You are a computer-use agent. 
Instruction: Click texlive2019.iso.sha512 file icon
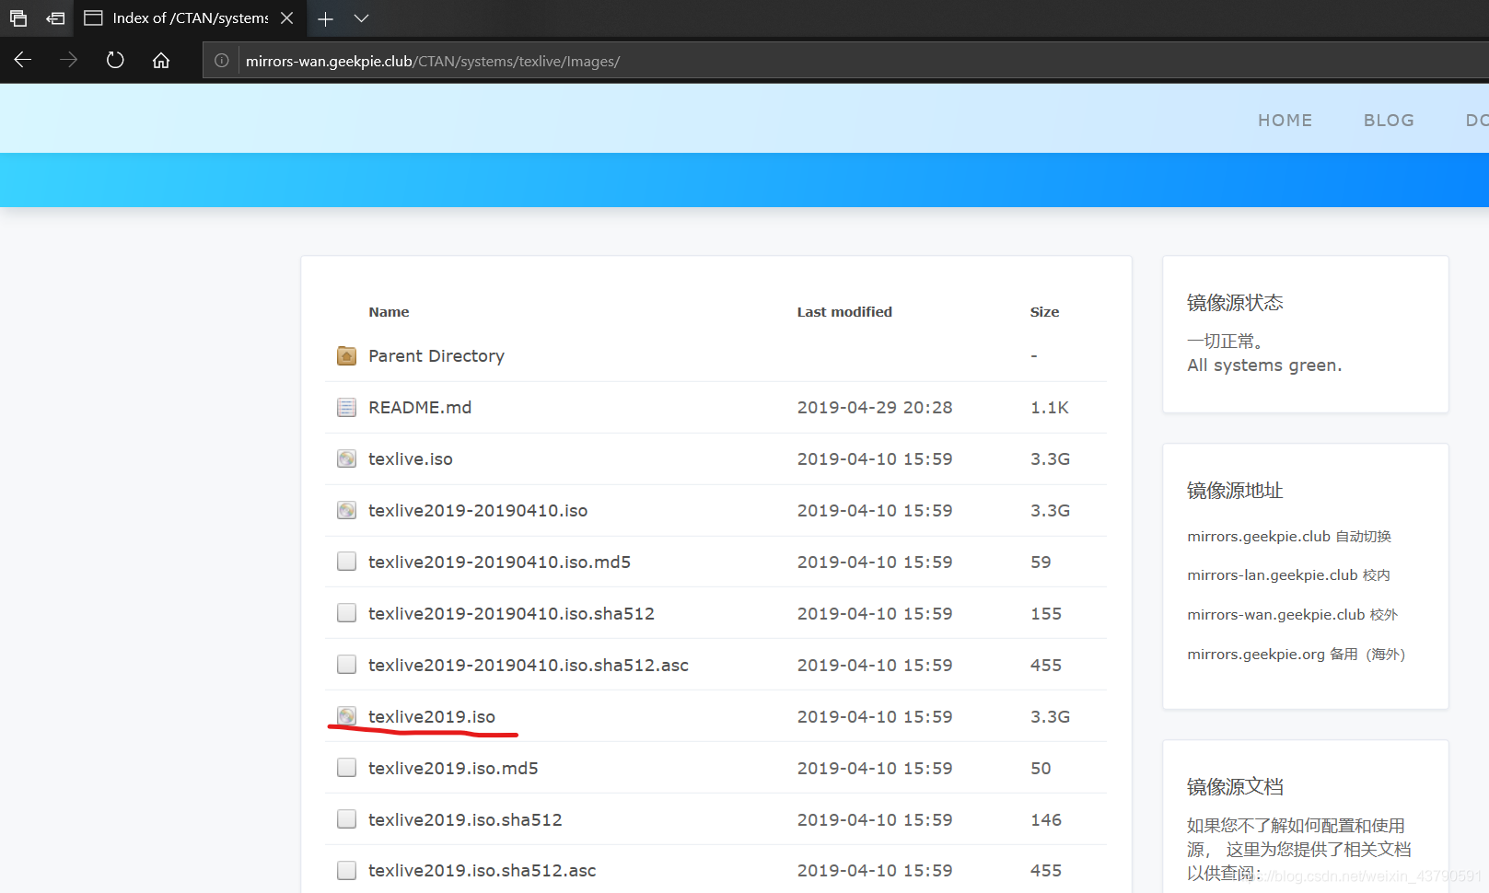pos(346,819)
